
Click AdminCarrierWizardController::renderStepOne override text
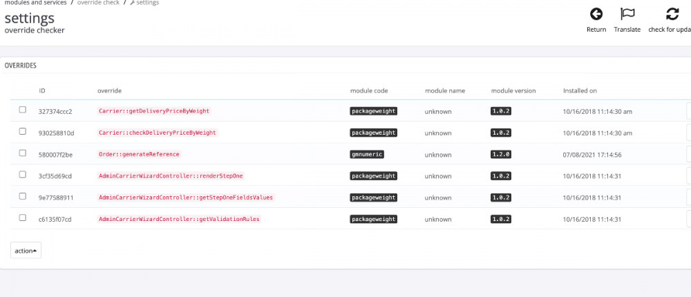[171, 176]
